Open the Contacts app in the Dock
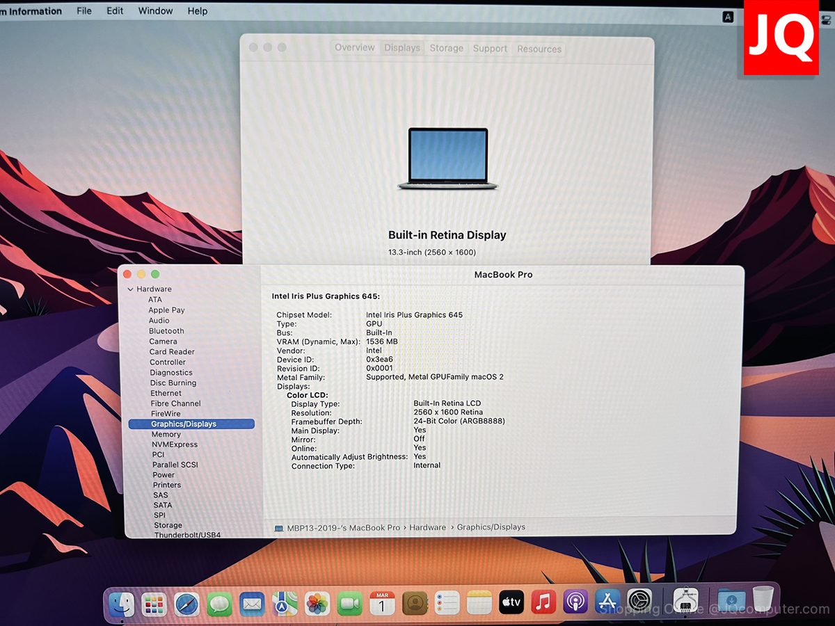The image size is (835, 626). [415, 604]
